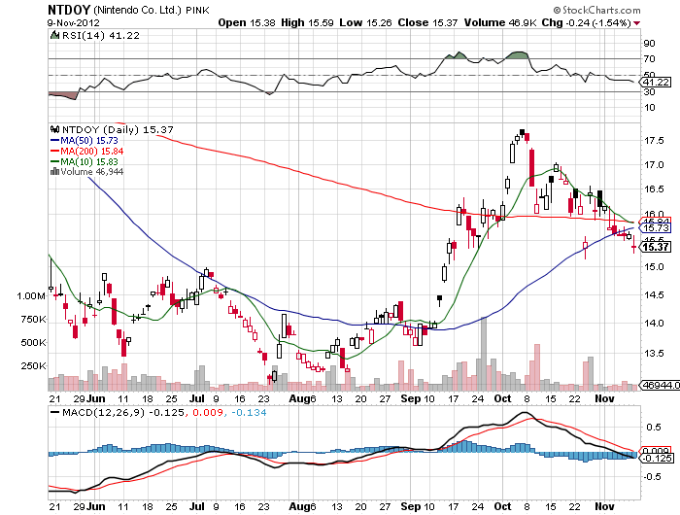Click the 250K volume axis label
The width and height of the screenshot is (680, 515).
(x=33, y=365)
